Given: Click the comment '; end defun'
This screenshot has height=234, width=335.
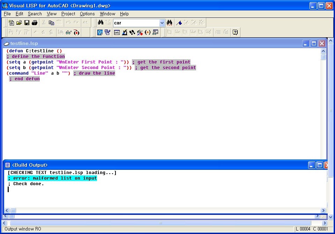Looking at the screenshot, I should tap(24, 79).
